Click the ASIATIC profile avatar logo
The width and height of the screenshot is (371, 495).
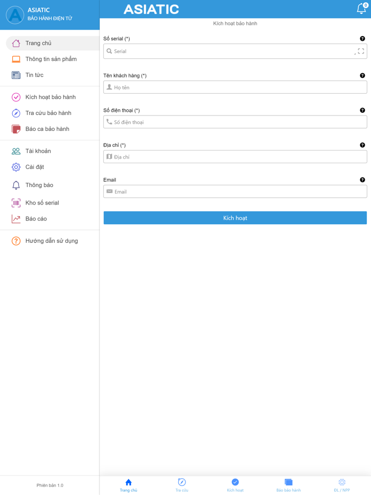tap(15, 15)
